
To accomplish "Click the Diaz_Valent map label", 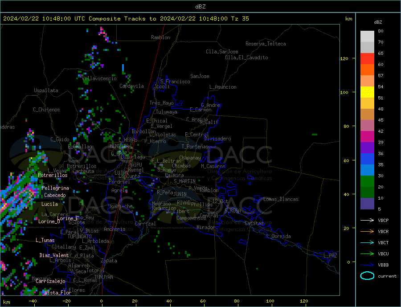I will point(54,255).
